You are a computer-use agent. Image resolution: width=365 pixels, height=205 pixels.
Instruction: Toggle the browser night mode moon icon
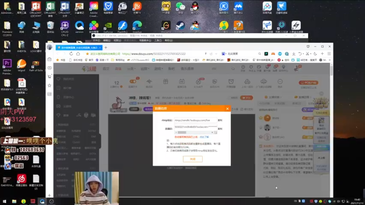(x=315, y=54)
